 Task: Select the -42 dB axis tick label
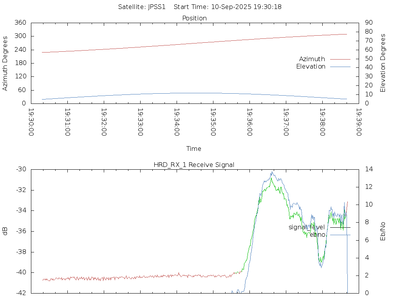pos(21,293)
